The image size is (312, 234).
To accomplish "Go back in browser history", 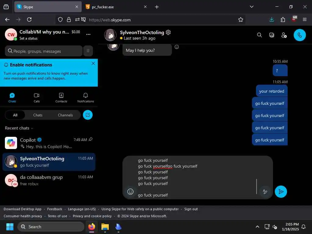I will [7, 19].
